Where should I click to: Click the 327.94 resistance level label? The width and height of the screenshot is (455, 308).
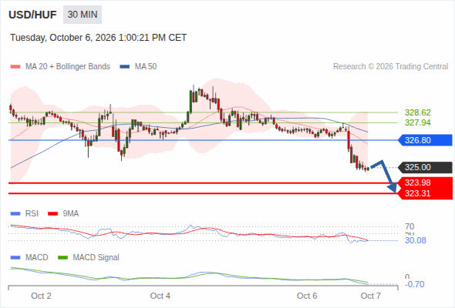tap(417, 122)
